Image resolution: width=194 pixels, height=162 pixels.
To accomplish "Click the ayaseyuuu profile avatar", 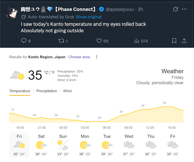I will click(x=12, y=12).
